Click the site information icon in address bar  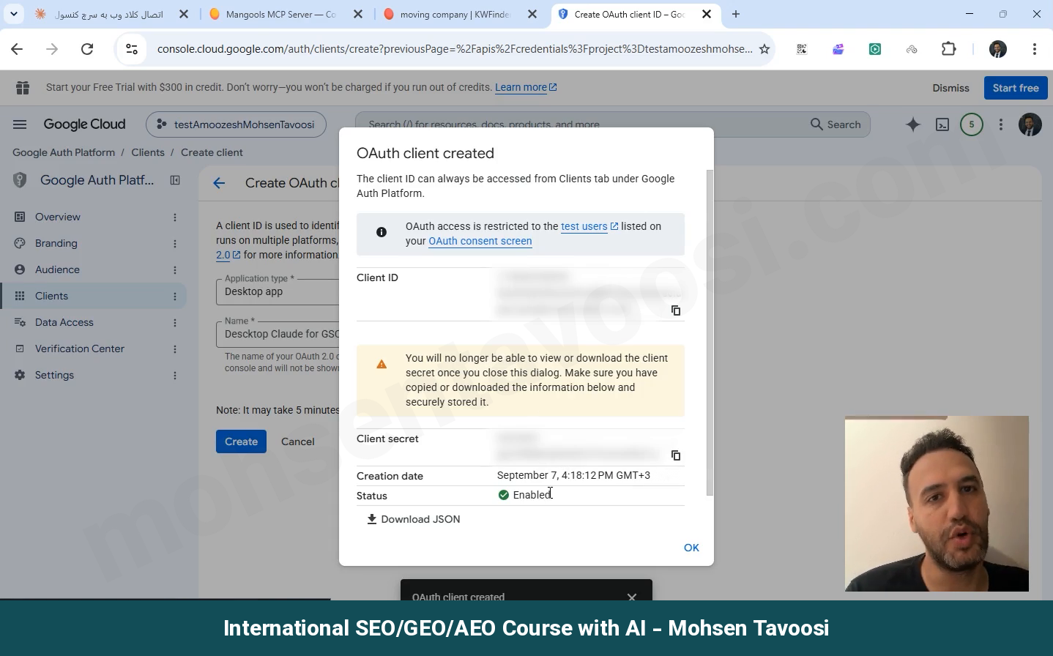pyautogui.click(x=132, y=49)
